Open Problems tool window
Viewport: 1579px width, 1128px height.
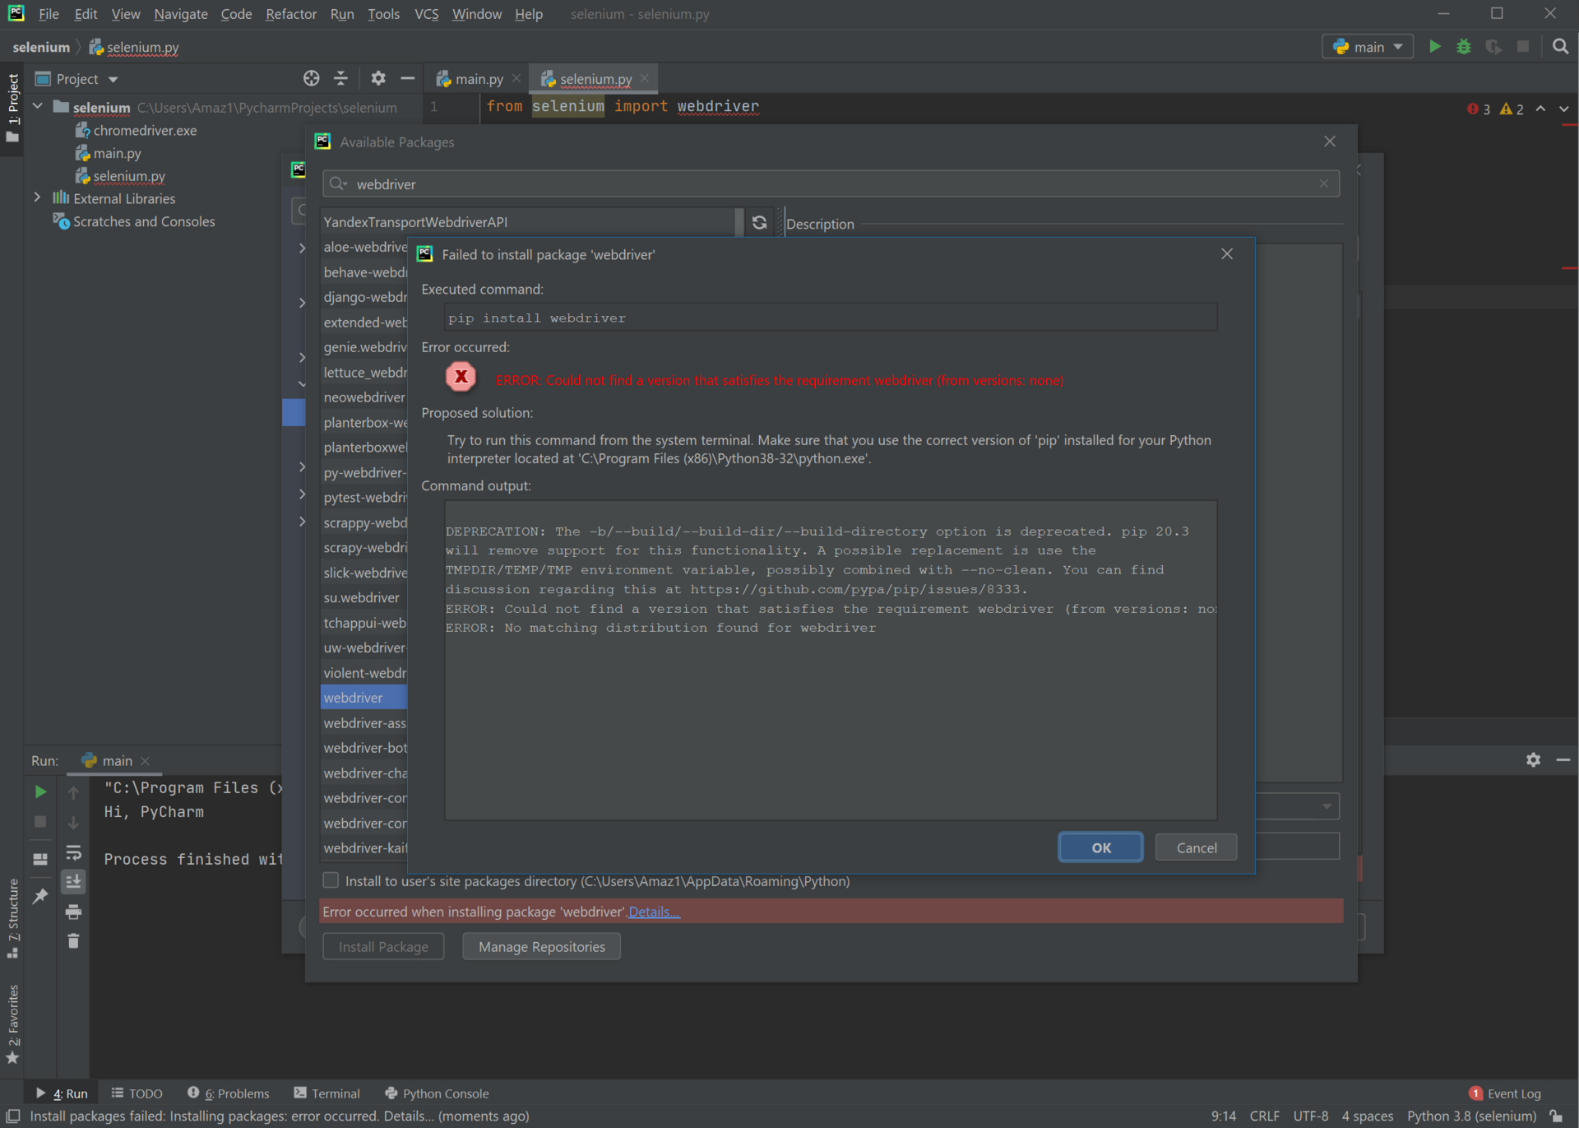pyautogui.click(x=229, y=1093)
